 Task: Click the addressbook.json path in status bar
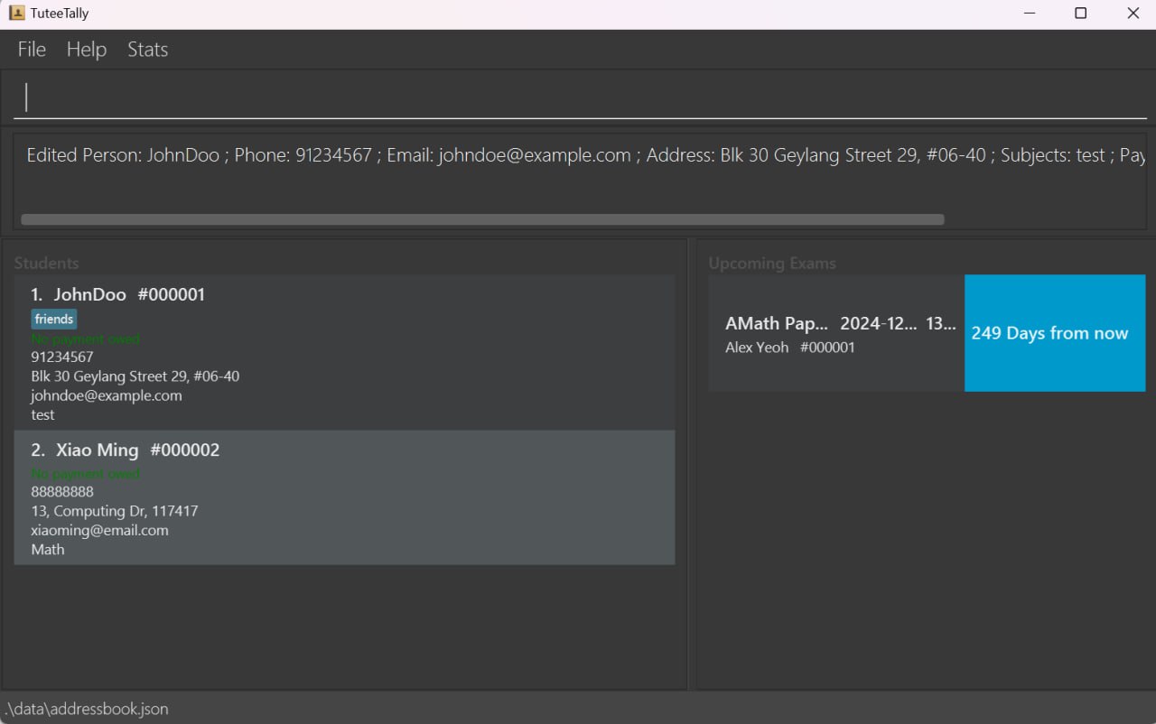87,709
